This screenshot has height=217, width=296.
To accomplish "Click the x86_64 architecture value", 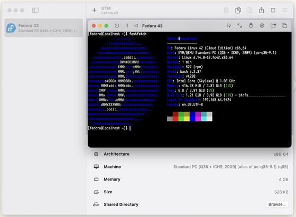I will pos(281,154).
